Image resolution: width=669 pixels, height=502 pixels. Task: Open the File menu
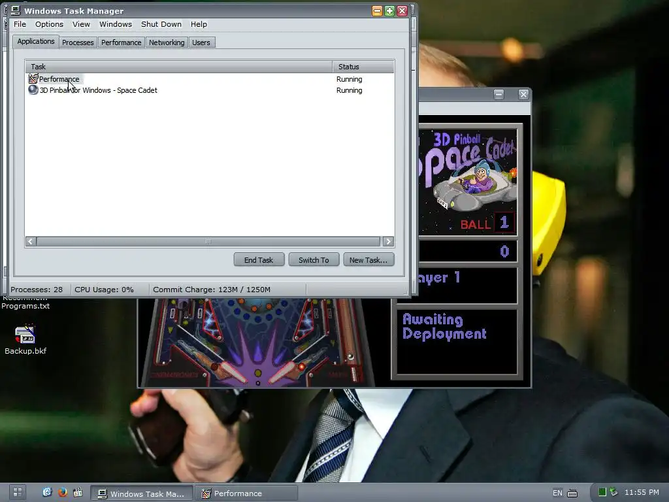point(20,24)
